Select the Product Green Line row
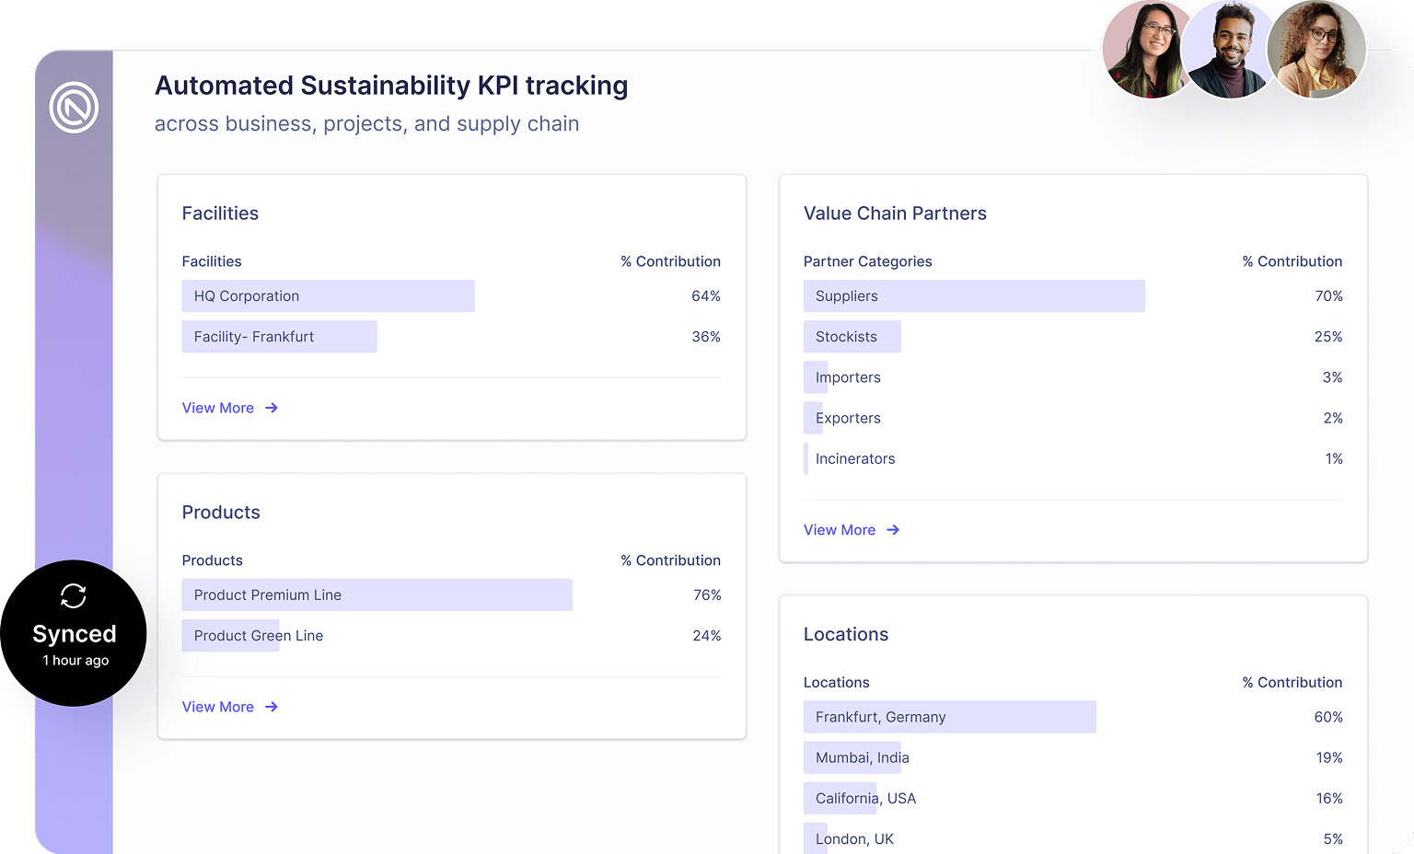Viewport: 1414px width, 854px height. 451,636
